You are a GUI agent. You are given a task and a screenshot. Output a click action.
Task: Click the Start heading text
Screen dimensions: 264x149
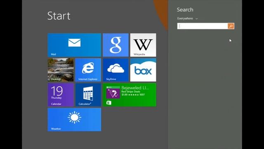tap(59, 16)
